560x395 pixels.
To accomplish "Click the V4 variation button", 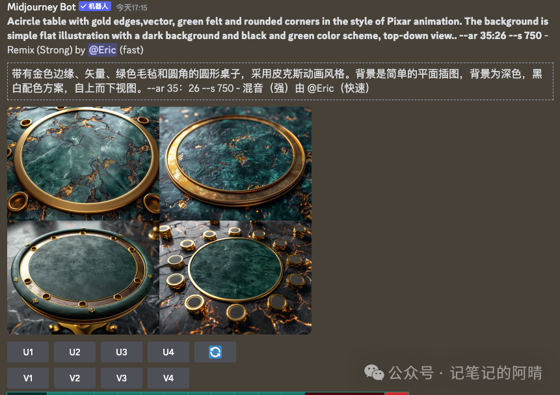I will pyautogui.click(x=168, y=378).
